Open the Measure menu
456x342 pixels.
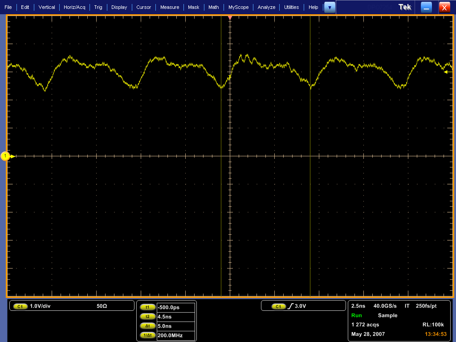click(x=170, y=7)
